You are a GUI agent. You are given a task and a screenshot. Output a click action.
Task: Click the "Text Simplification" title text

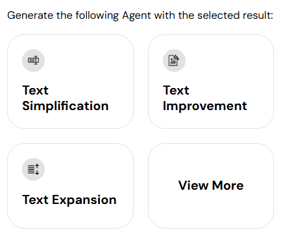66,98
